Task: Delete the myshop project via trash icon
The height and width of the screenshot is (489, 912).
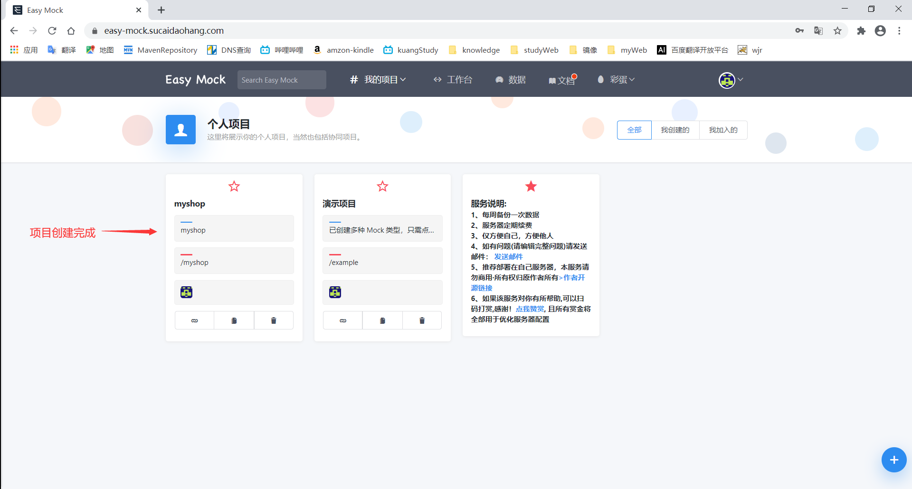Action: click(x=273, y=320)
